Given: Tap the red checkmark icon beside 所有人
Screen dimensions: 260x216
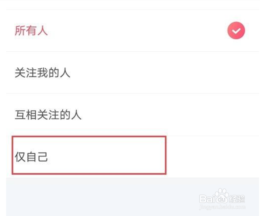Looking at the screenshot, I should [236, 30].
